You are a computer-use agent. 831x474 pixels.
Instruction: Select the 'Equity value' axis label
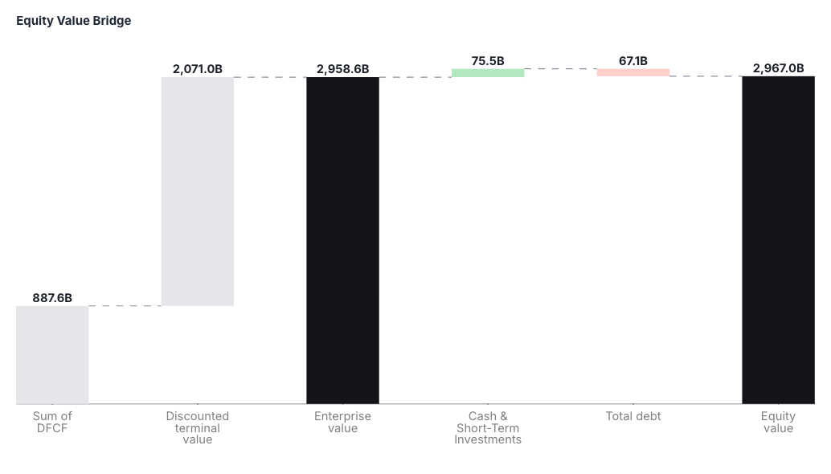(779, 422)
